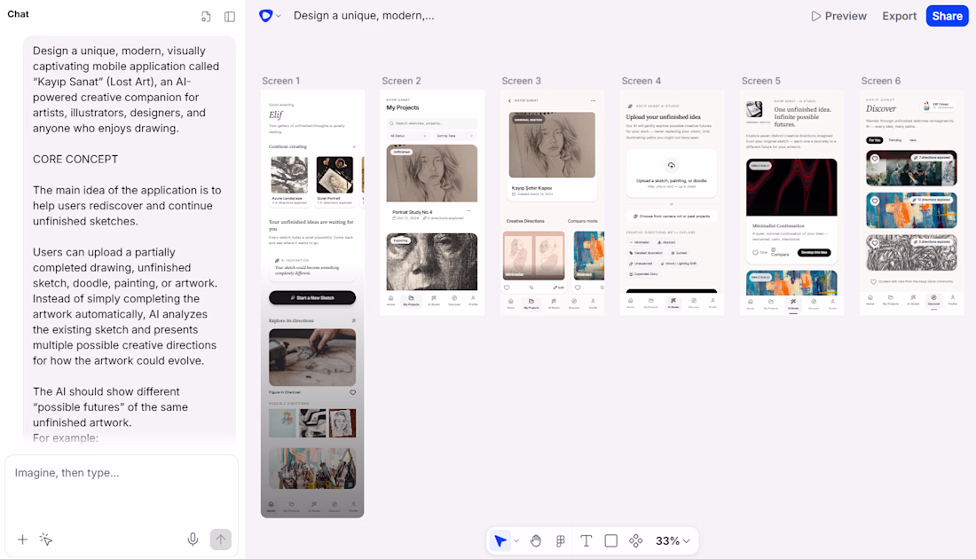Expand the app logo menu chevron

(279, 16)
